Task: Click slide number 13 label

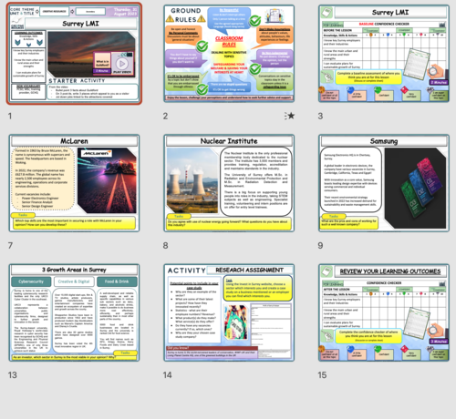Action: (x=13, y=375)
